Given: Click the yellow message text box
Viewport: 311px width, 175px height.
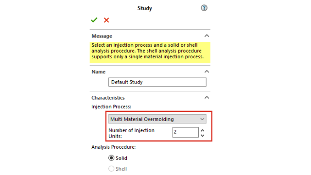Looking at the screenshot, I should [x=150, y=52].
